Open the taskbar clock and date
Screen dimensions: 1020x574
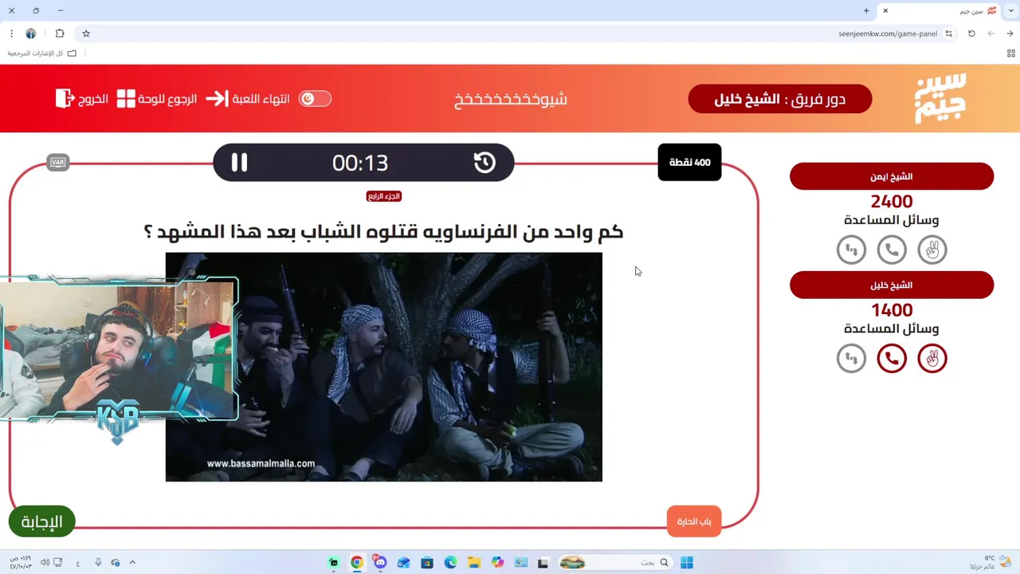[x=20, y=563]
